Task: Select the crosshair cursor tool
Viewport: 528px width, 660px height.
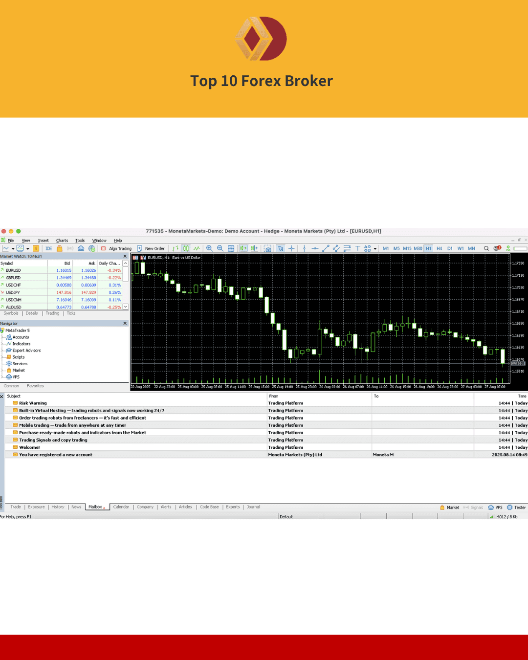Action: point(291,248)
